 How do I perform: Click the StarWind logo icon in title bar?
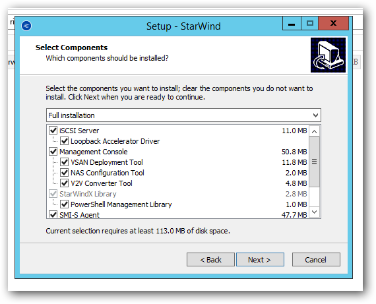[26, 26]
